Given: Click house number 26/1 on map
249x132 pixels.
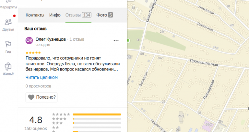Looking at the screenshot, I should coord(181,116).
